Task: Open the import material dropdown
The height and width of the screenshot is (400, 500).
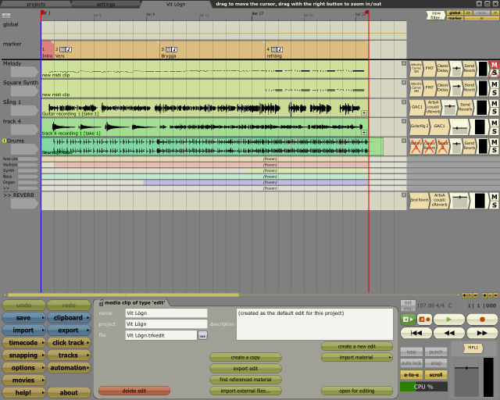Action: (357, 357)
